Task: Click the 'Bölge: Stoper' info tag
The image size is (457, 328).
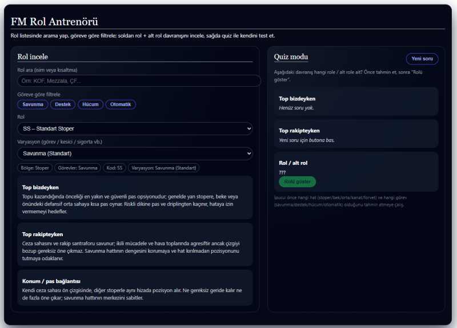Action: pyautogui.click(x=35, y=168)
